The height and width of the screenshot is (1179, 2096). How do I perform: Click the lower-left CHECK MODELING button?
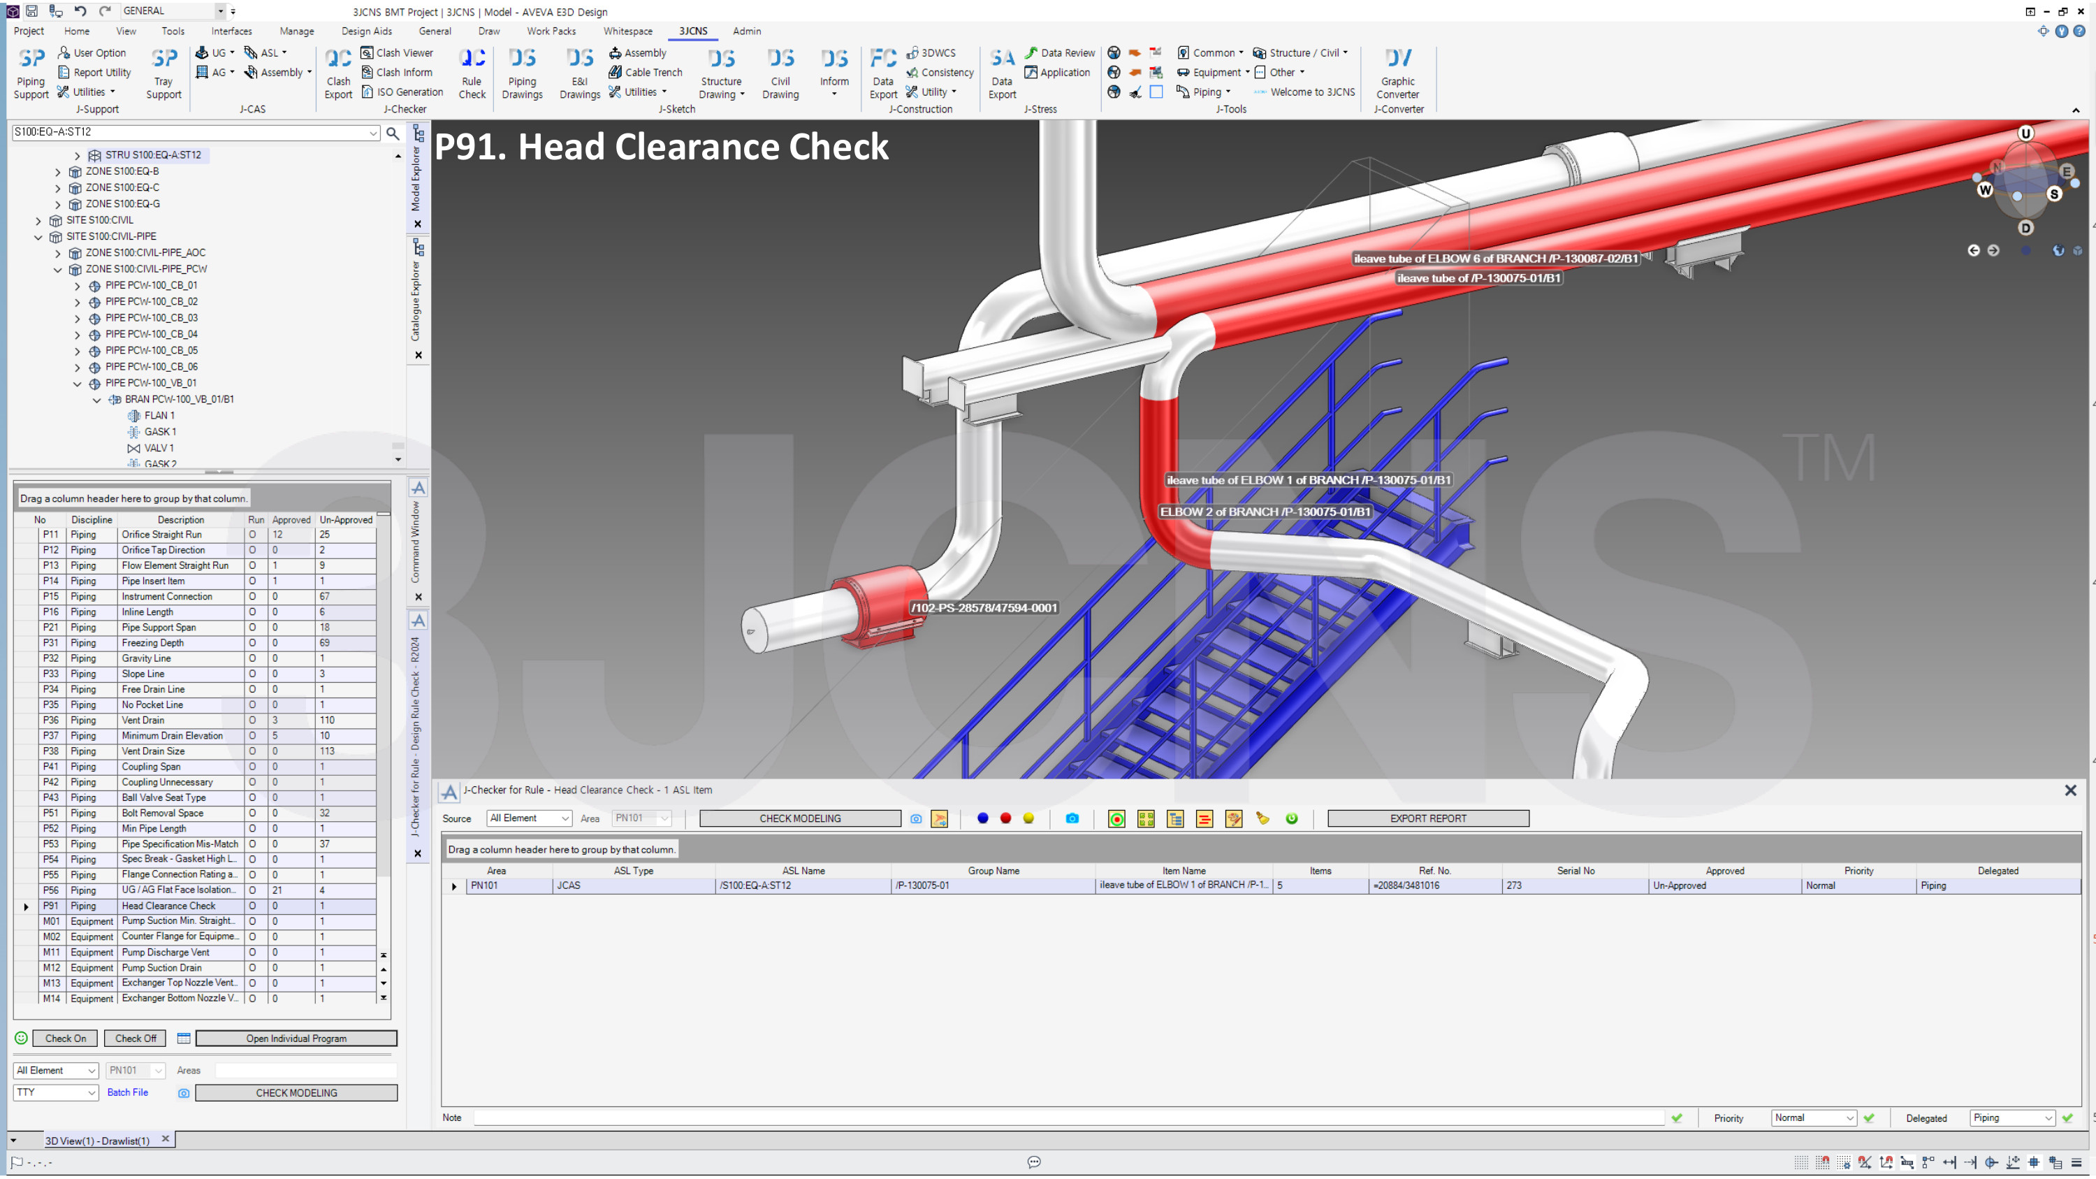pos(296,1094)
